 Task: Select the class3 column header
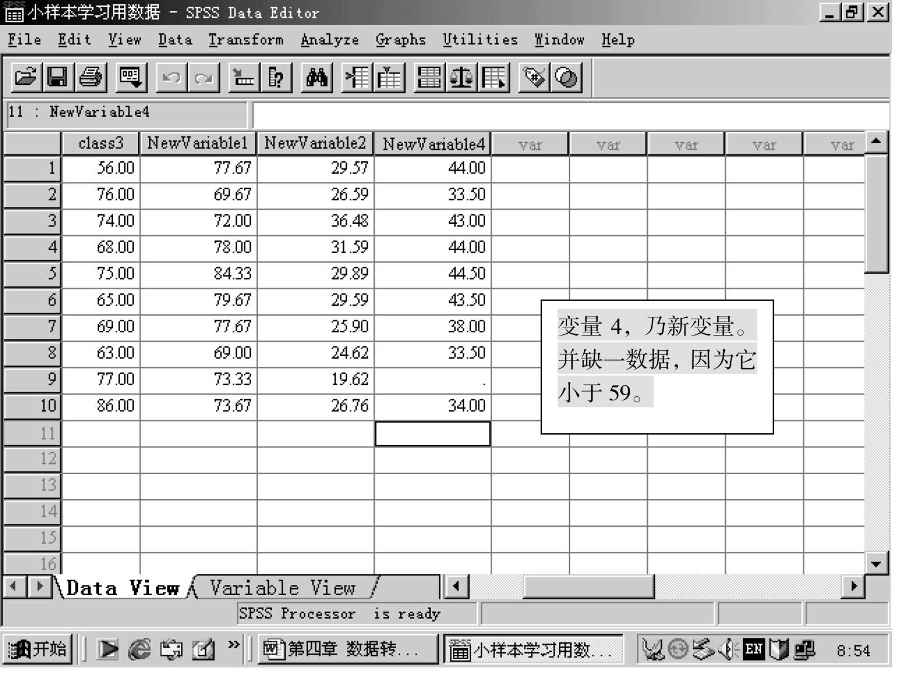pyautogui.click(x=101, y=143)
